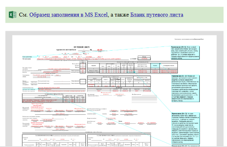The height and width of the screenshot is (147, 227).
Task: Open the 'Образец заполнения в MS Excel' link
Action: coord(68,15)
